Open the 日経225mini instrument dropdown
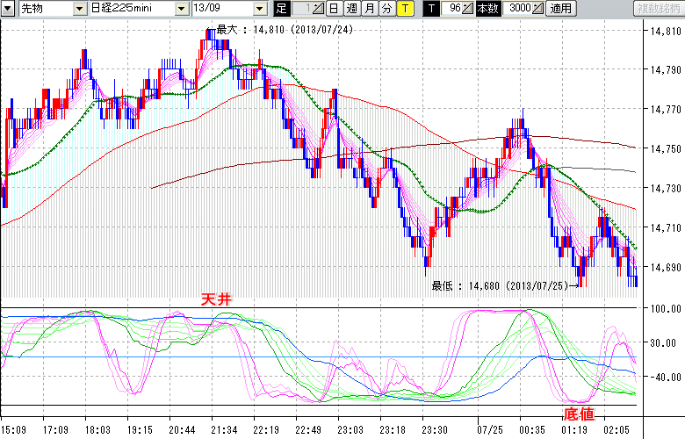The width and height of the screenshot is (685, 439). click(x=182, y=8)
